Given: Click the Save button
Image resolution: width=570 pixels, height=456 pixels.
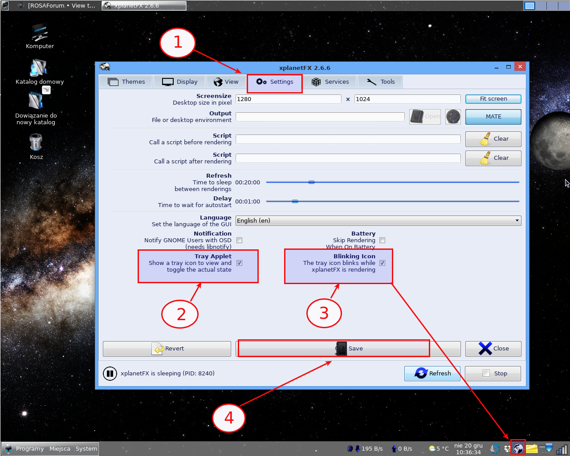Looking at the screenshot, I should tap(348, 349).
